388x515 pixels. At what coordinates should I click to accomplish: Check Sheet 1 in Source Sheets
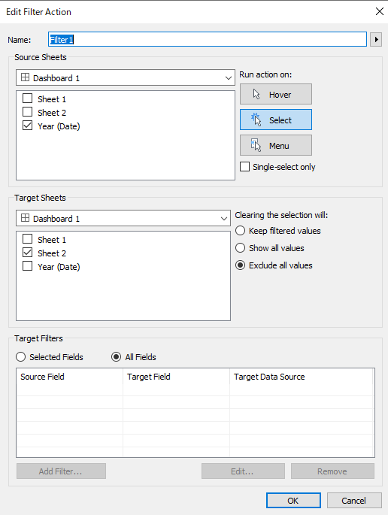click(x=27, y=98)
